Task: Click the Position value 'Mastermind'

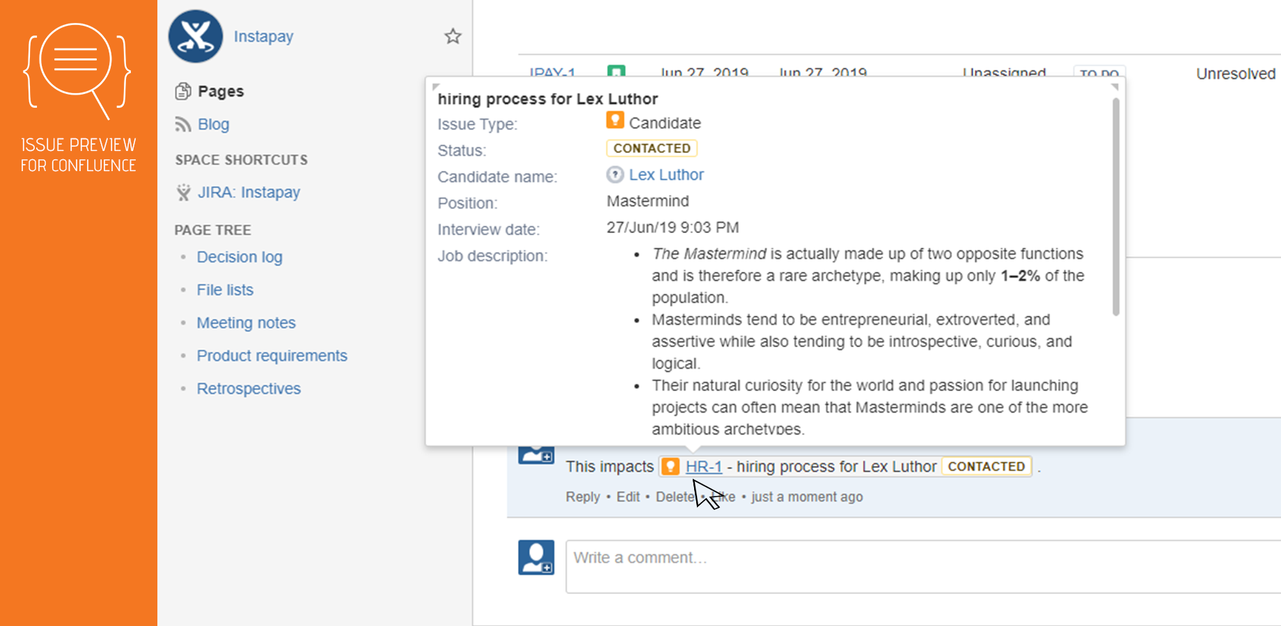Action: pyautogui.click(x=647, y=202)
